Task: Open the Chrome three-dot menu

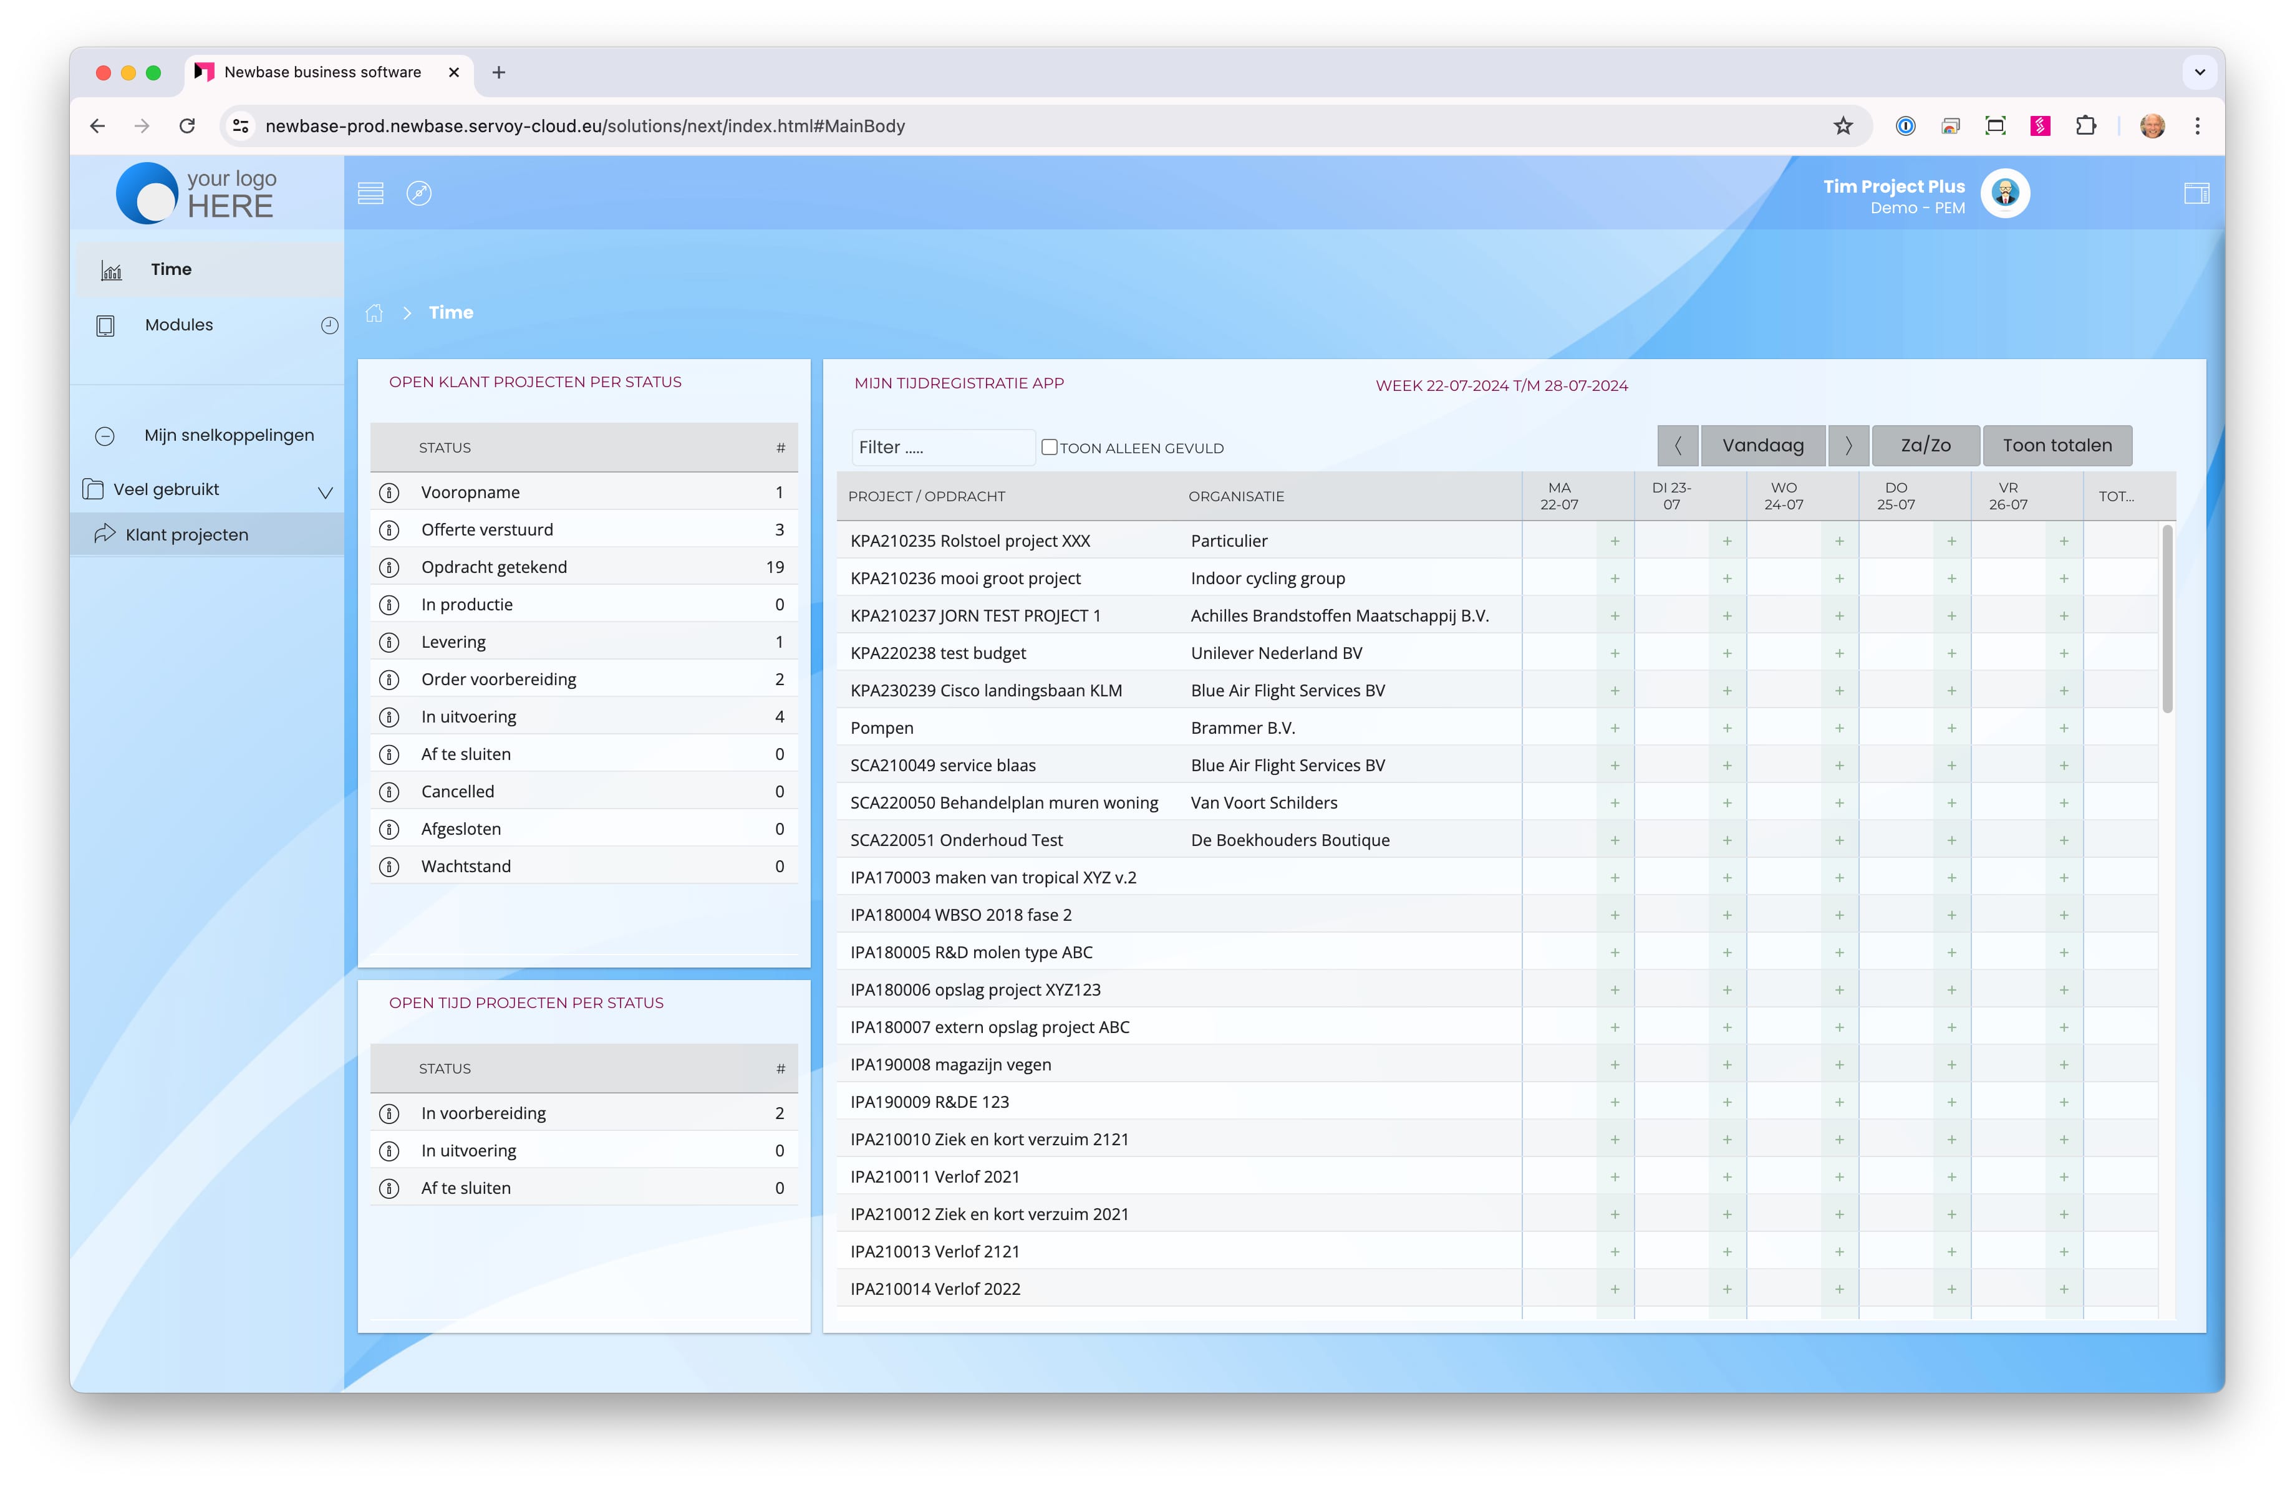Action: click(x=2198, y=126)
